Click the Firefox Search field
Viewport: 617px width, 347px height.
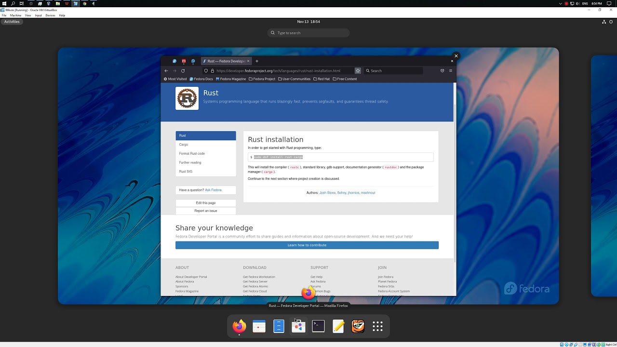pos(393,71)
